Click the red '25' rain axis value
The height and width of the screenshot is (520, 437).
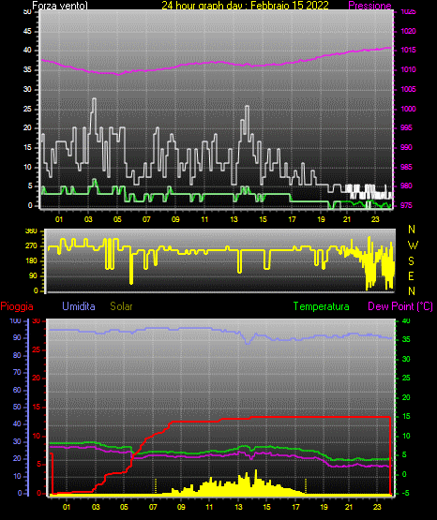click(37, 349)
